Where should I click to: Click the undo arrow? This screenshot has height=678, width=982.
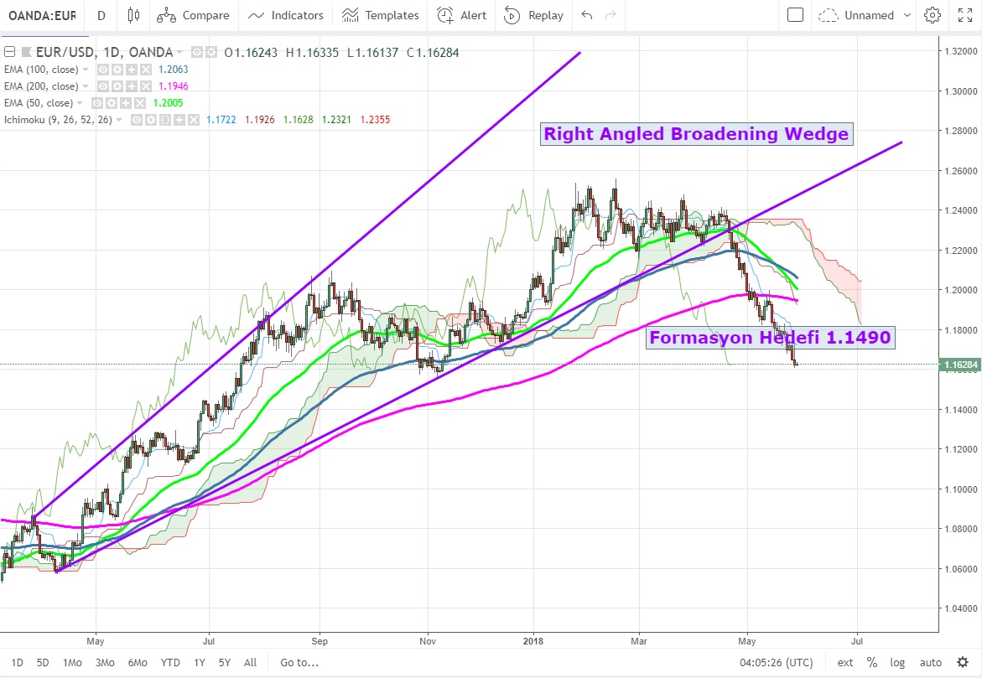586,15
